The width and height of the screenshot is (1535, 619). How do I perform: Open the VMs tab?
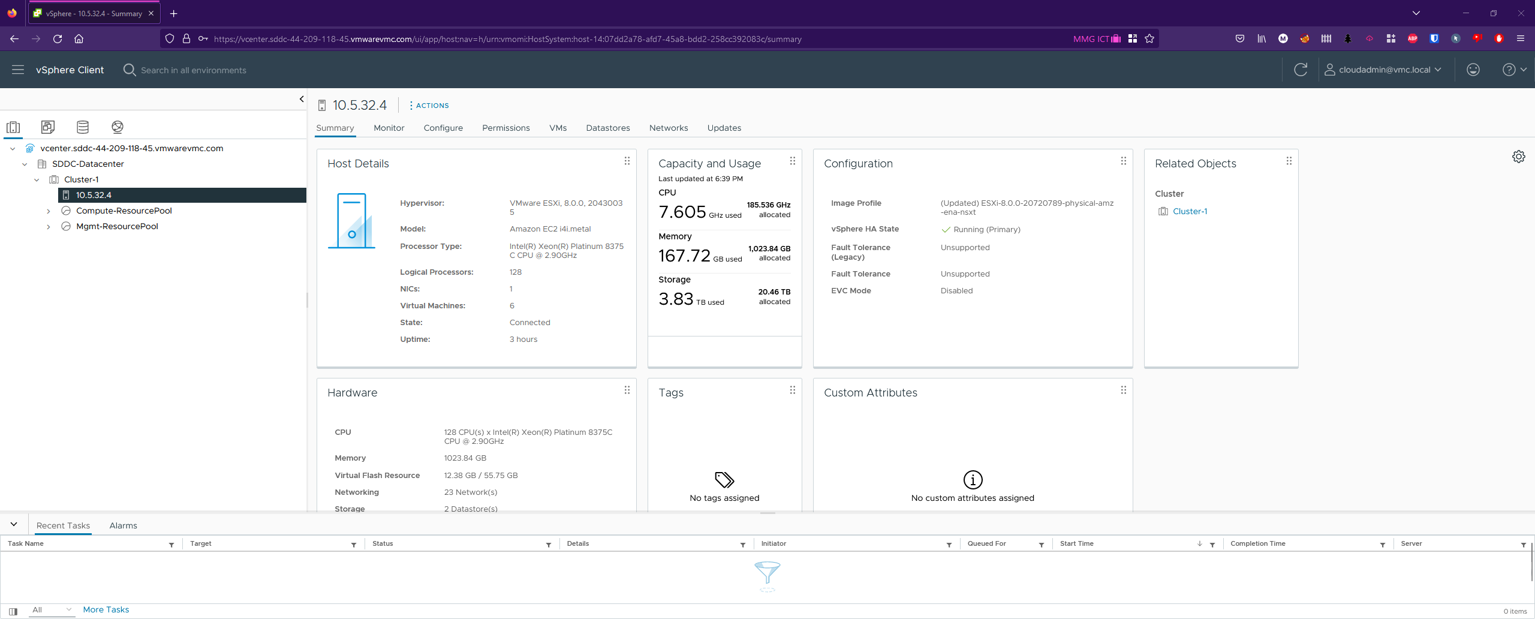click(558, 128)
